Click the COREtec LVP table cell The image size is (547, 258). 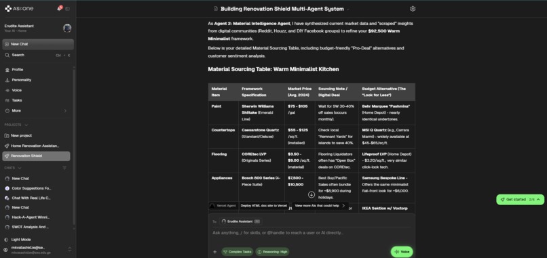point(261,161)
